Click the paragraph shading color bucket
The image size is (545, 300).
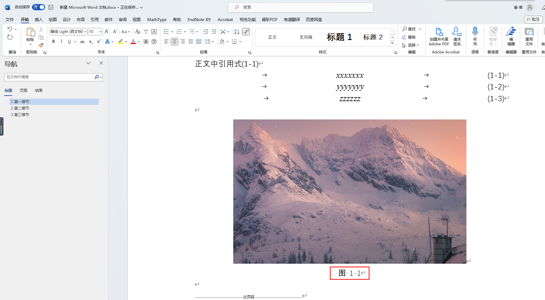click(222, 42)
